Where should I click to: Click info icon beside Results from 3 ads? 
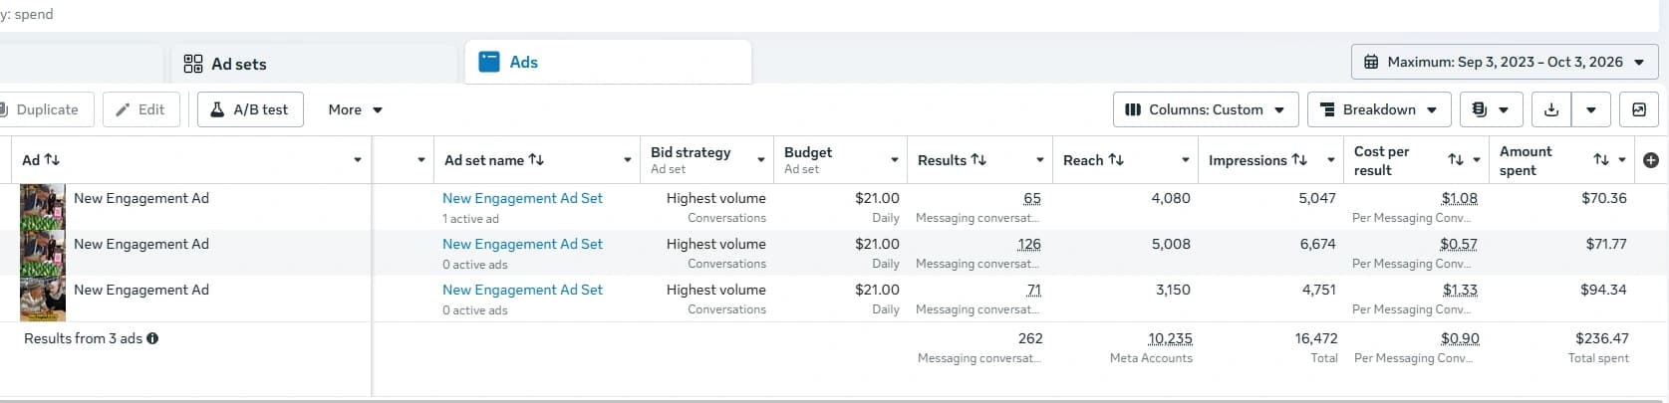coord(152,338)
